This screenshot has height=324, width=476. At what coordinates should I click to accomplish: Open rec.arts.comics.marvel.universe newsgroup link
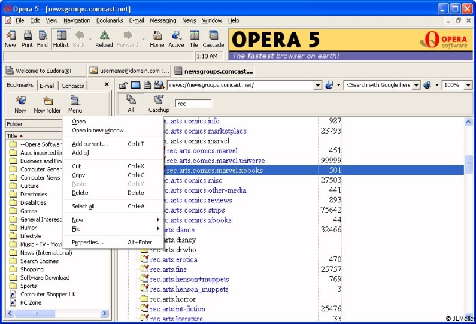[x=216, y=161]
